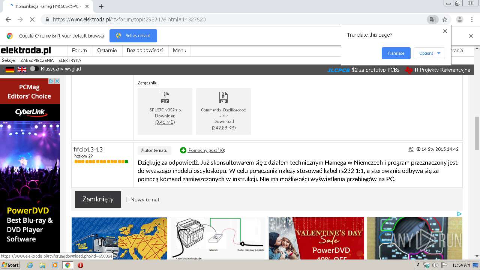Click the Zamknięty button
The image size is (480, 270).
tap(98, 199)
